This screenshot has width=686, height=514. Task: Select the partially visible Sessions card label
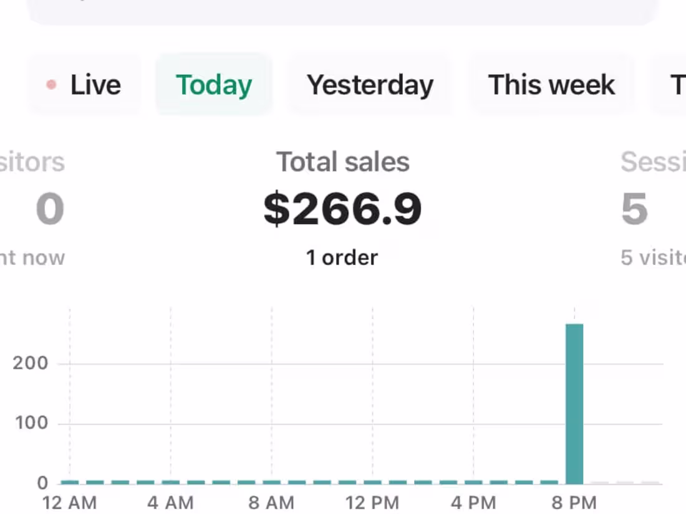(652, 162)
